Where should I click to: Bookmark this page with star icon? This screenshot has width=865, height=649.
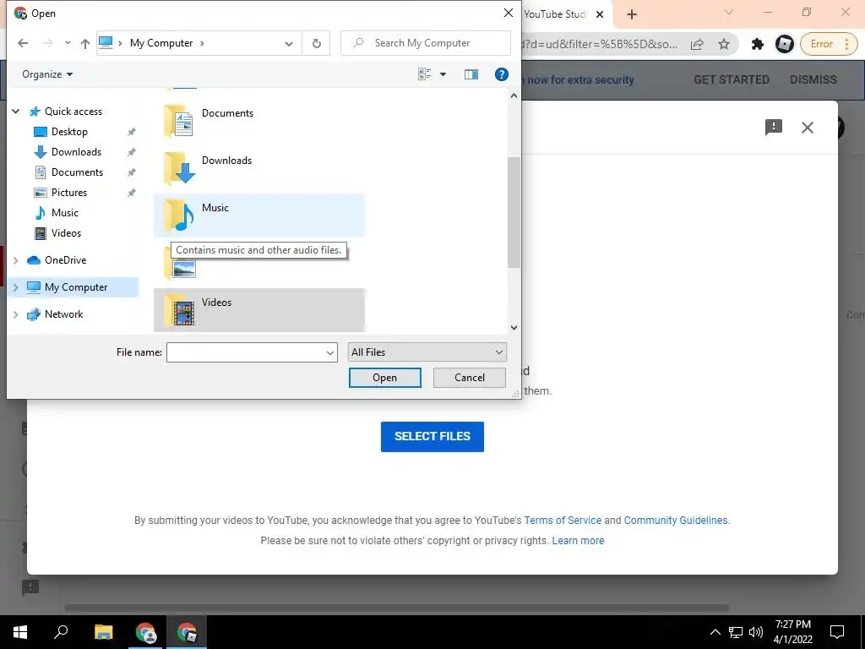click(724, 44)
